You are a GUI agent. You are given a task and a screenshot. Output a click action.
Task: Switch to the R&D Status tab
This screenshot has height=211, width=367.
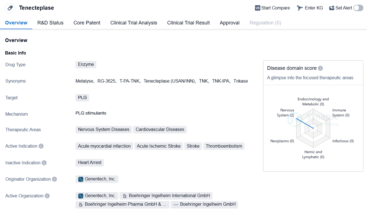click(x=50, y=23)
